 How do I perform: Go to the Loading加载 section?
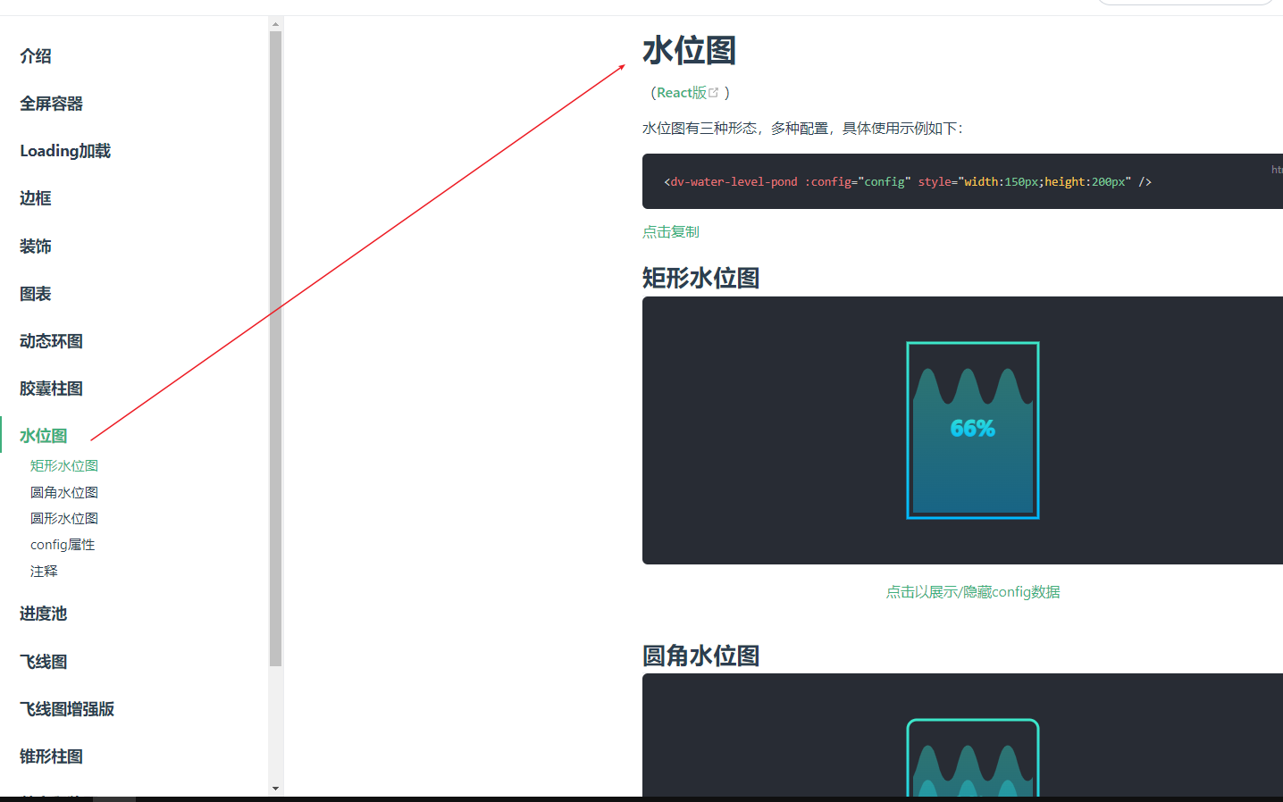(65, 151)
